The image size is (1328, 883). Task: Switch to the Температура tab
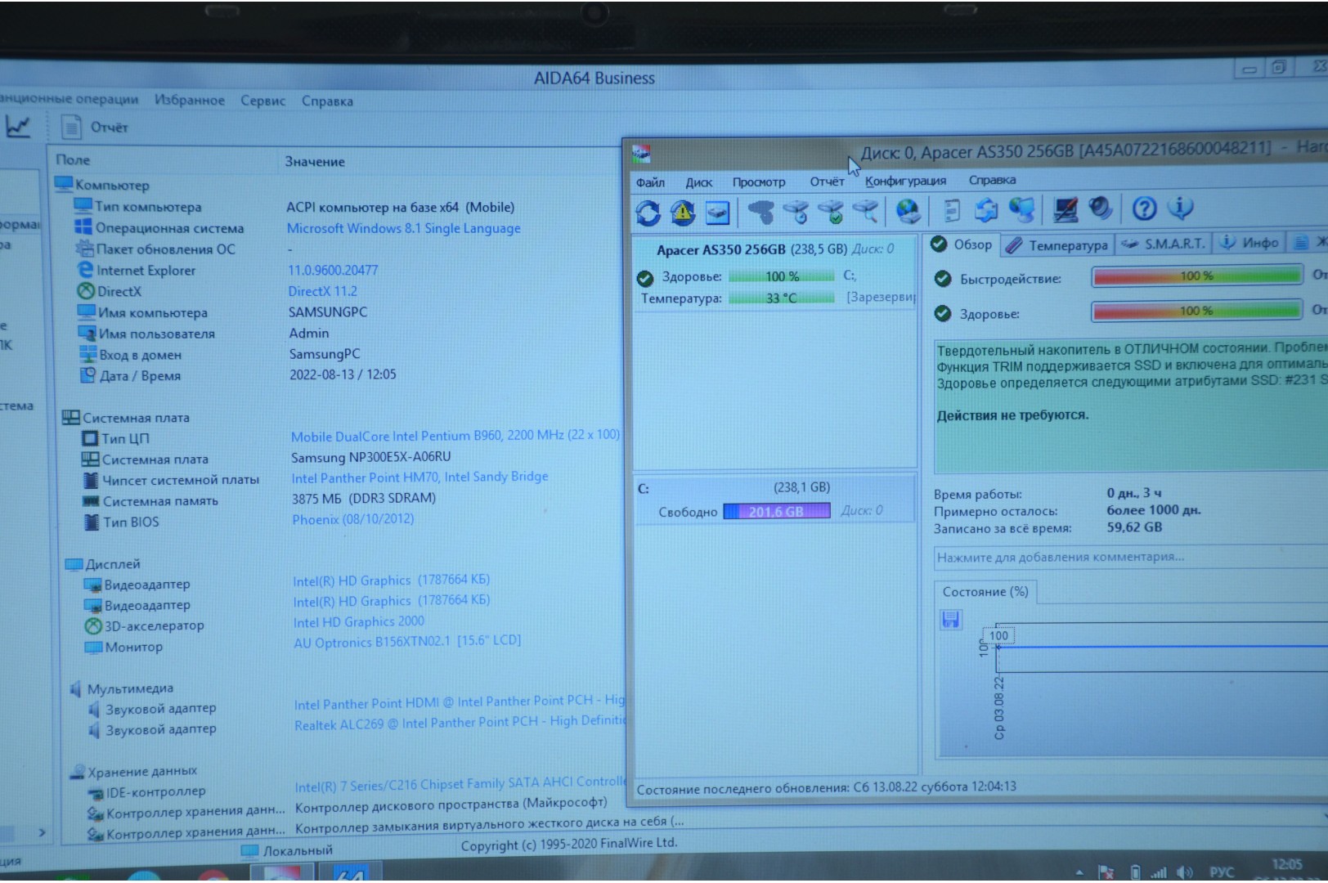click(x=1057, y=244)
